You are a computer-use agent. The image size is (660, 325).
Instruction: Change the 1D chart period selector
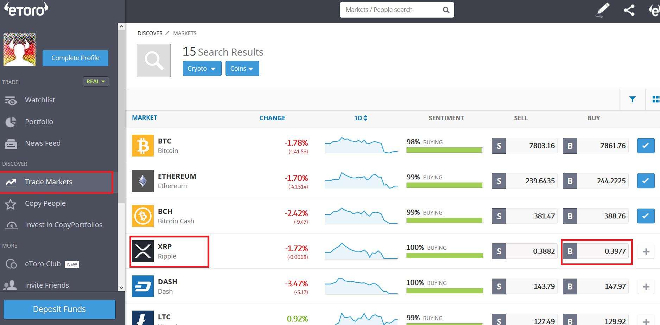pyautogui.click(x=361, y=118)
